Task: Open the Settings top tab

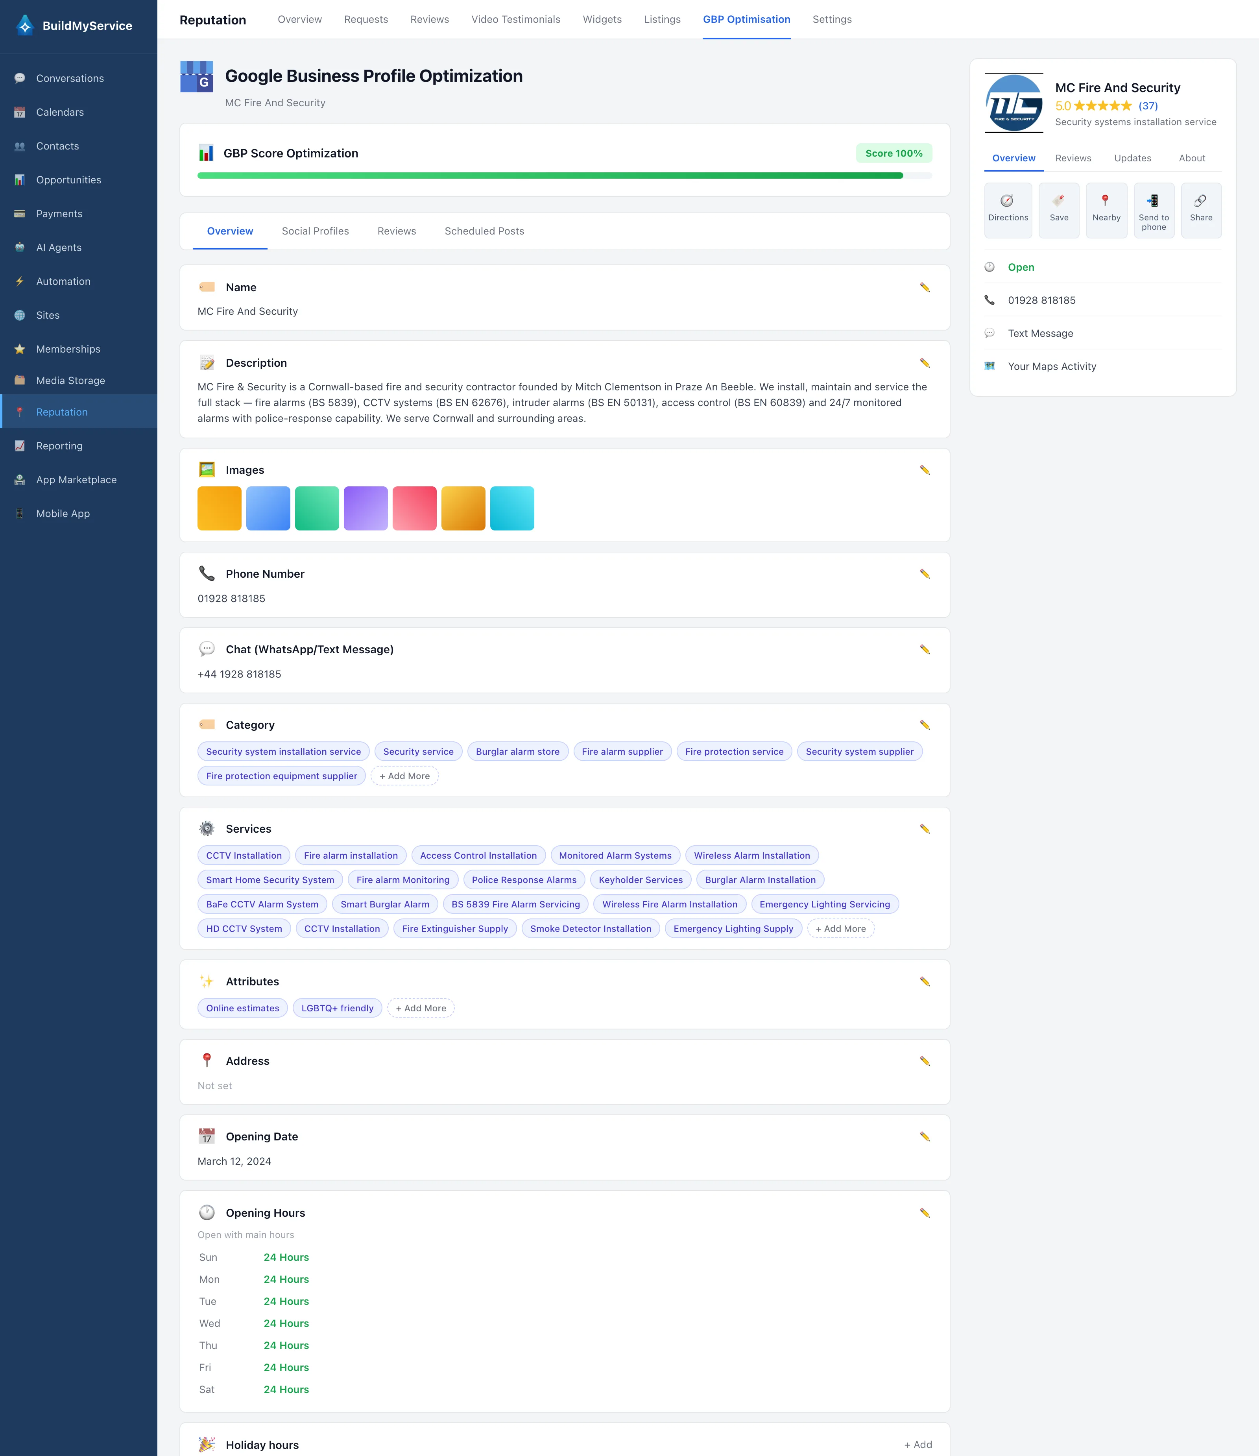Action: point(832,20)
